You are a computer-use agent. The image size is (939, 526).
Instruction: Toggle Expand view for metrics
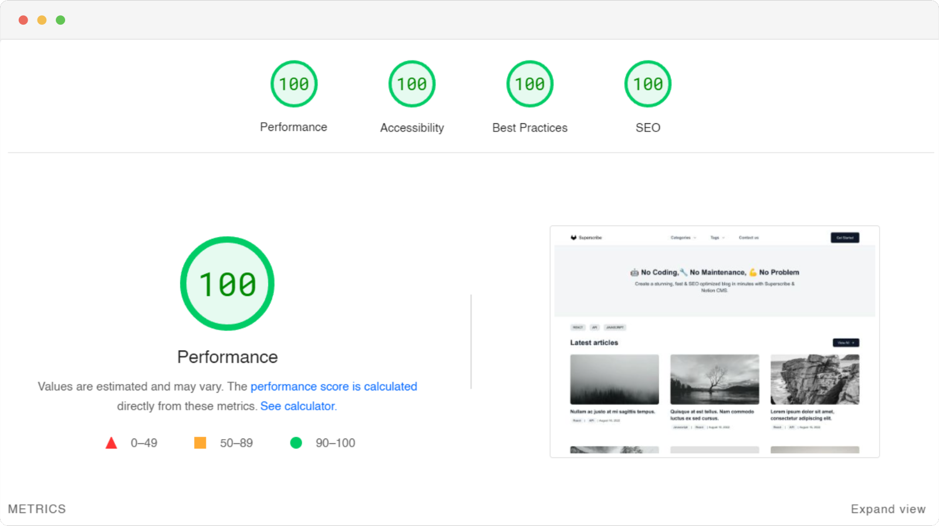(x=888, y=509)
